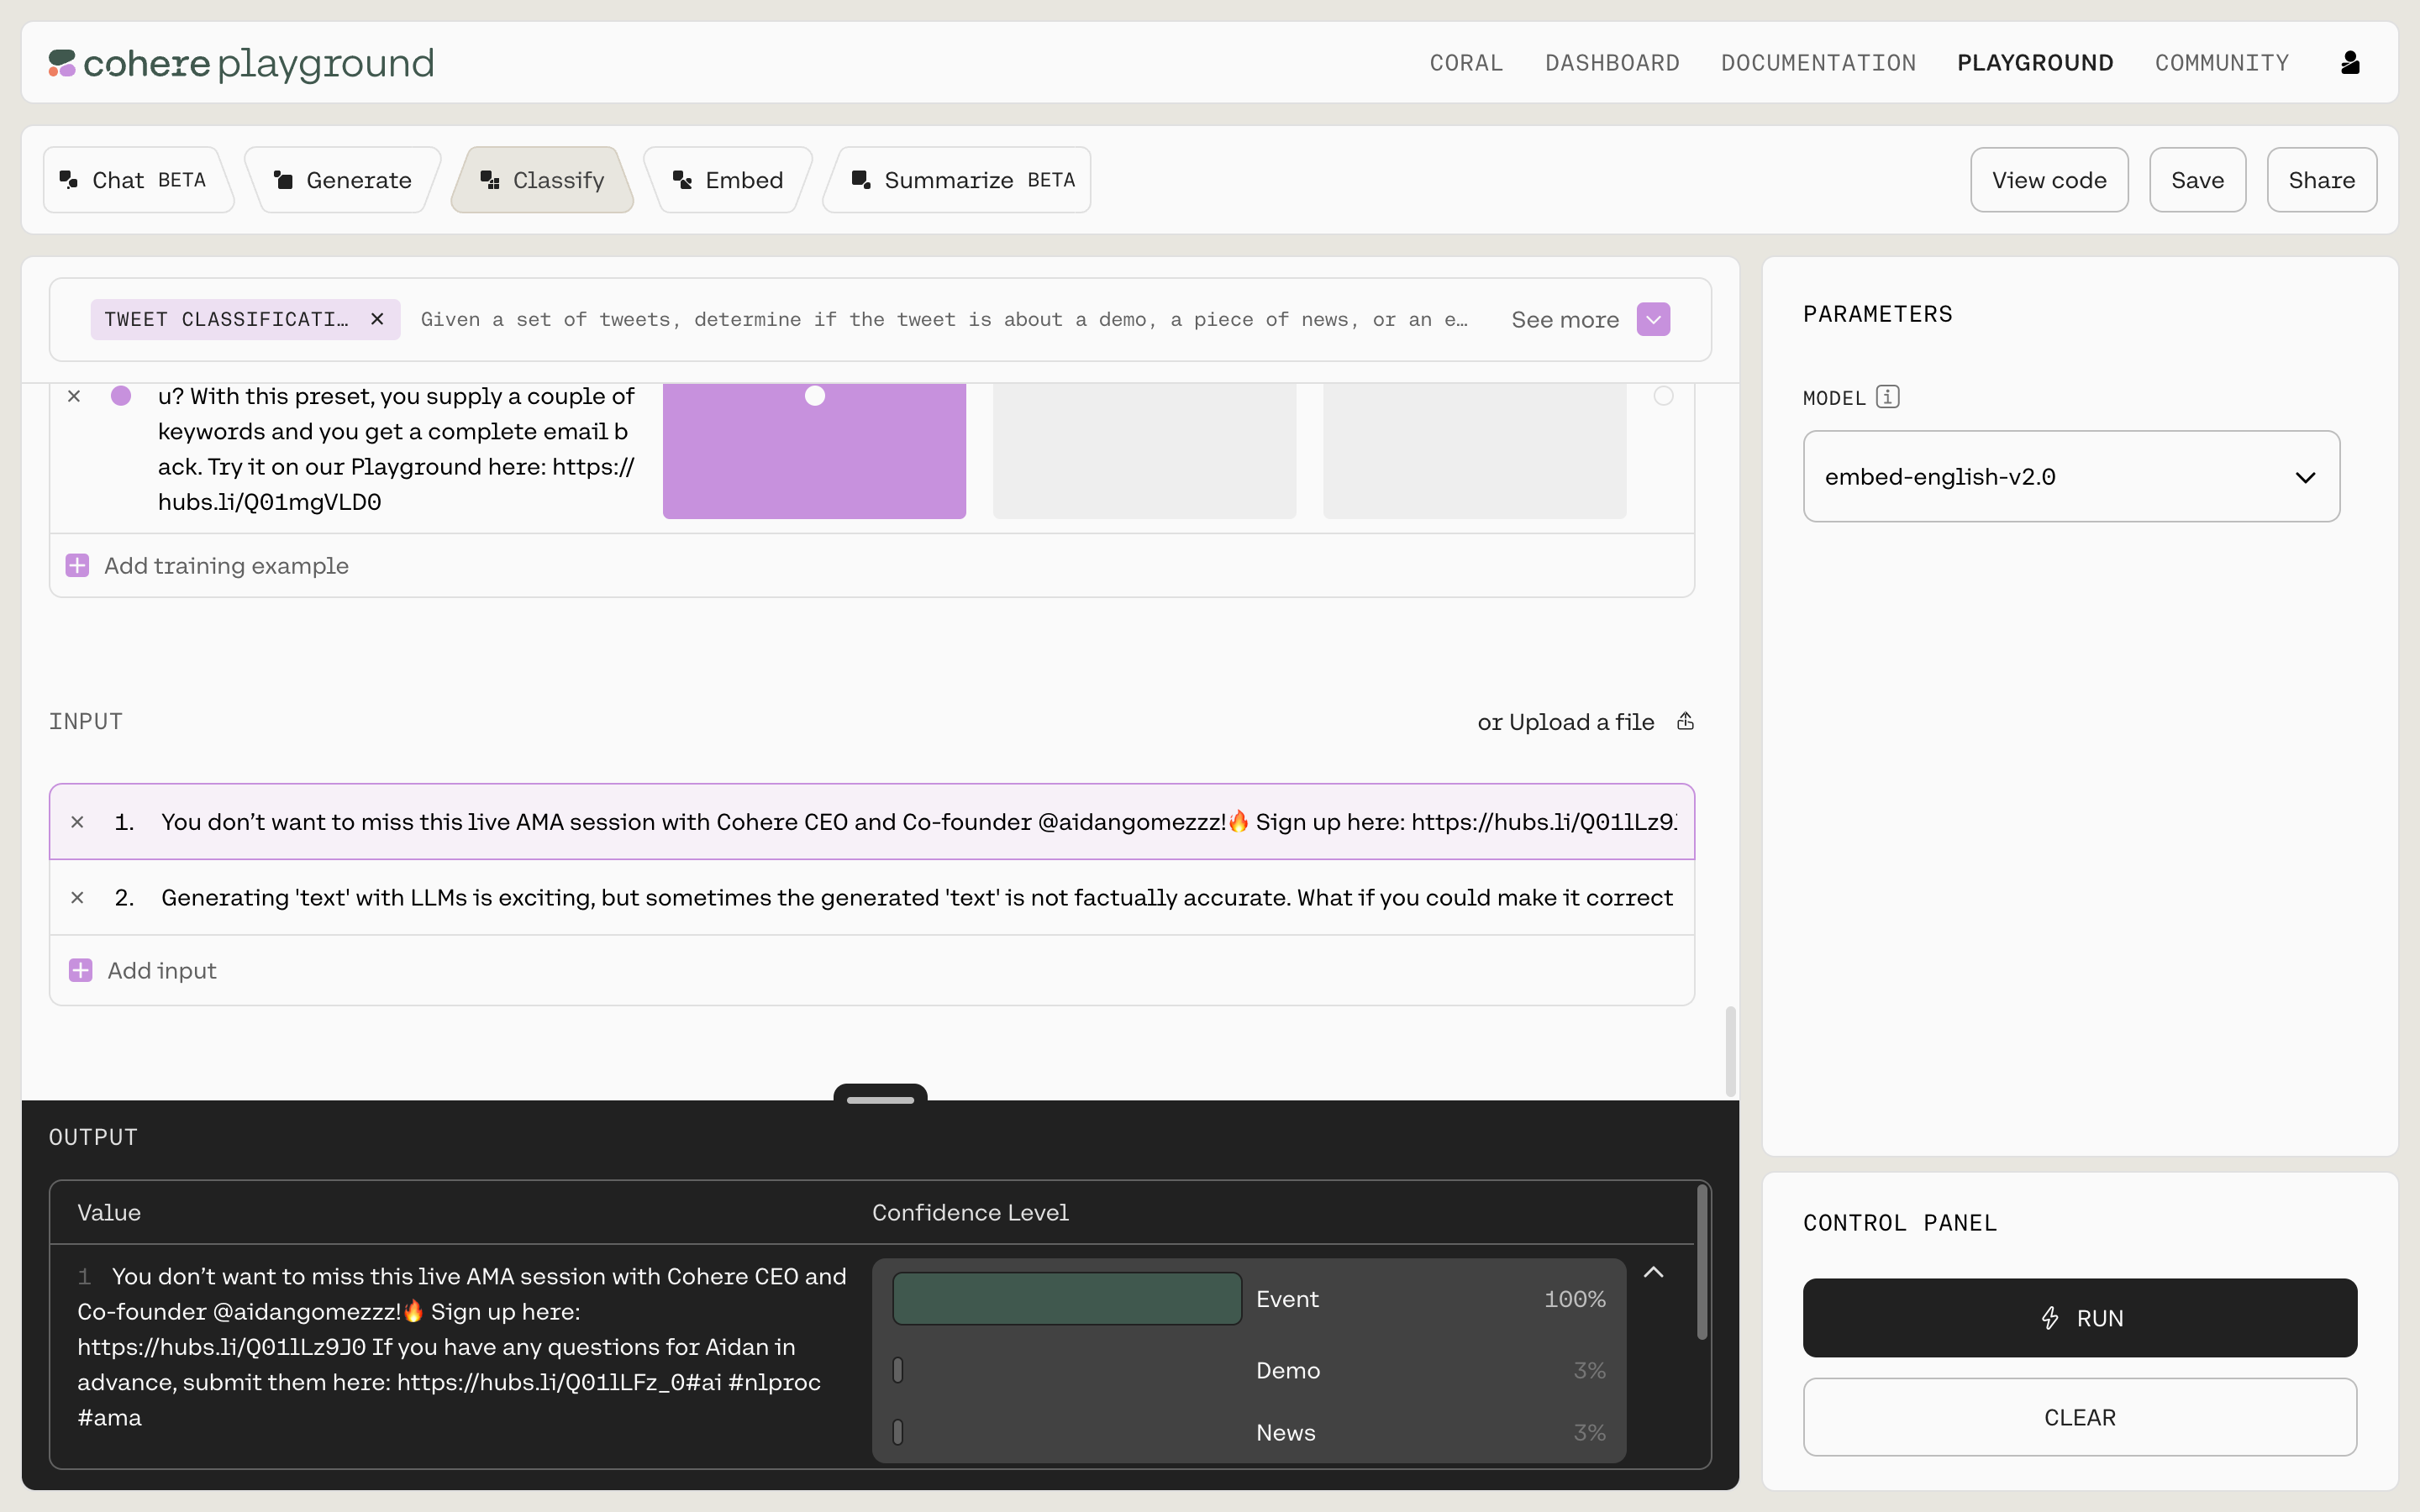Switch to the Embed tab
Viewport: 2420px width, 1512px height.
[x=728, y=180]
